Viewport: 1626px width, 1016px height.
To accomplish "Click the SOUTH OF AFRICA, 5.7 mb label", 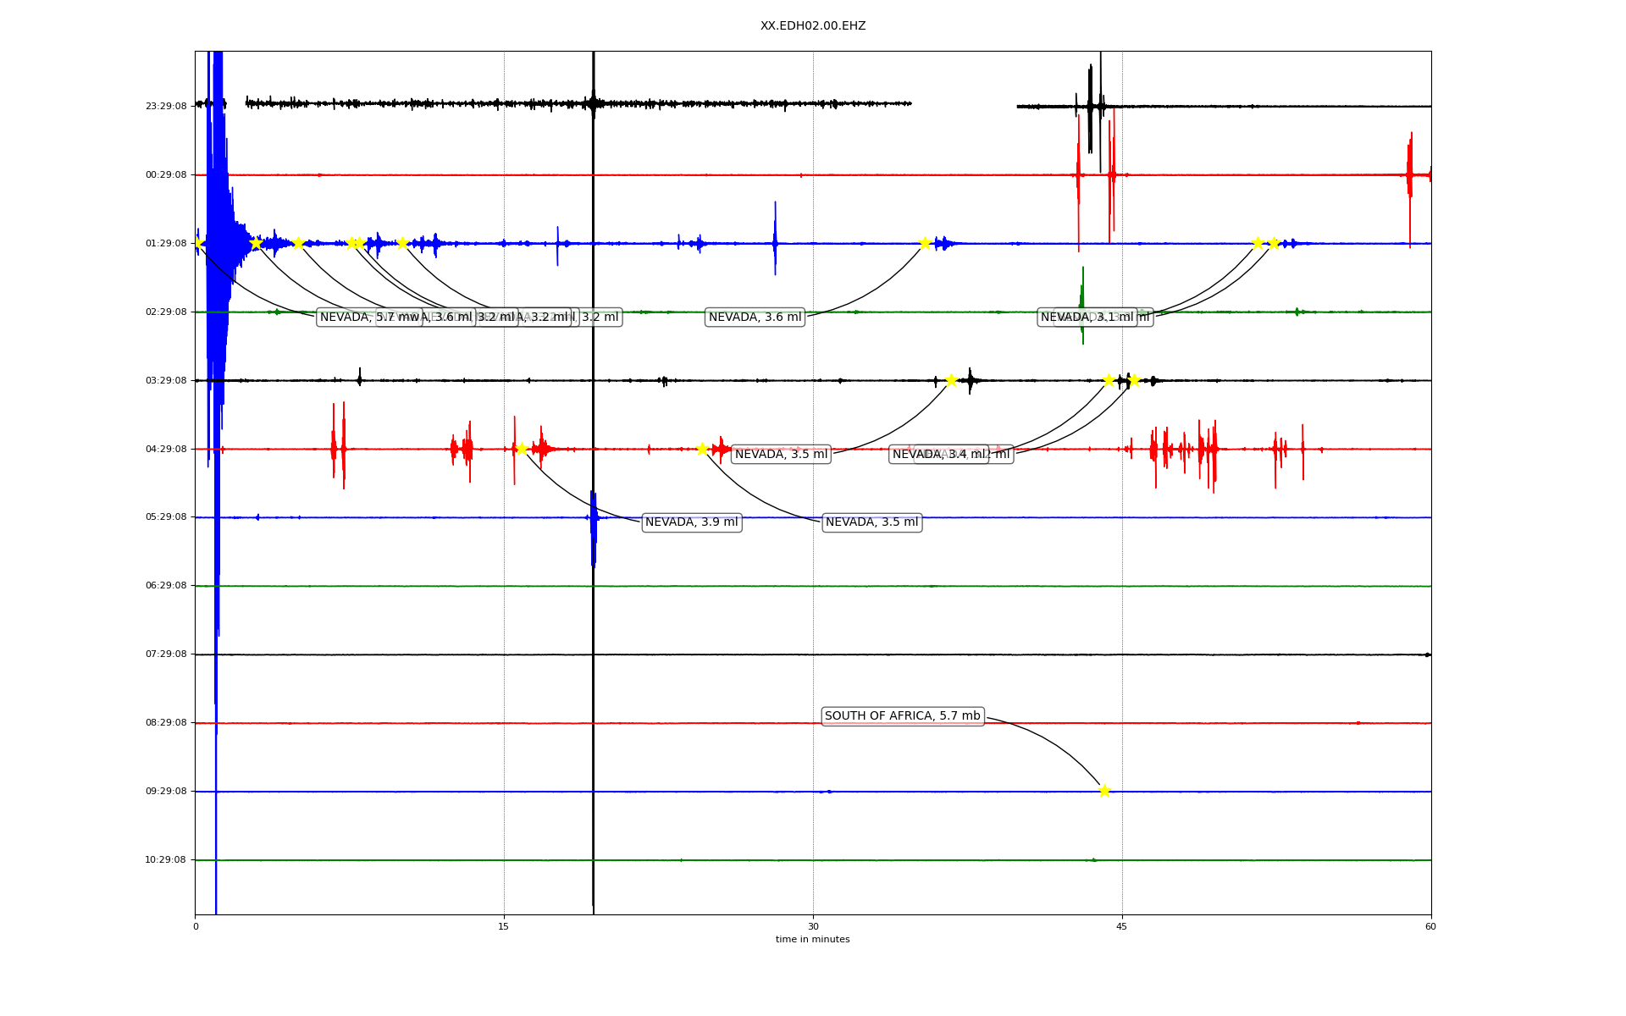I will [902, 716].
